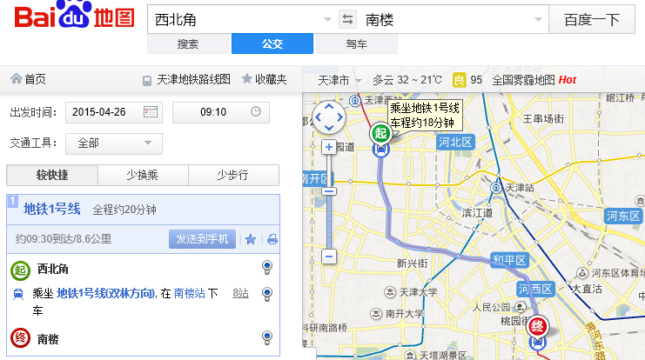This screenshot has width=645, height=360.
Task: Click the subway train icon beside 天津地铁路线图
Action: click(147, 81)
